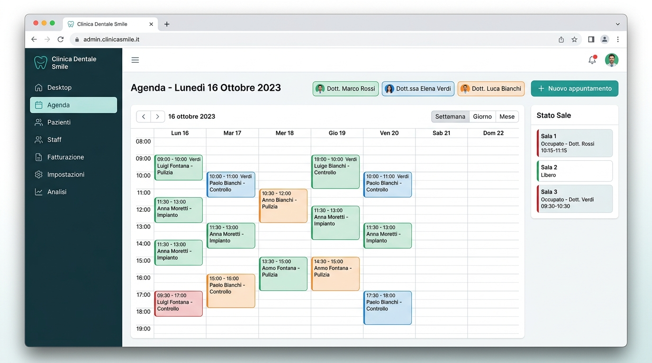Screen dimensions: 652x363
Task: Click the Staff people icon
Action: [39, 140]
